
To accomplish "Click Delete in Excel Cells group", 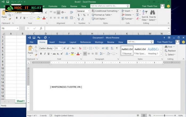I will 128,15.
